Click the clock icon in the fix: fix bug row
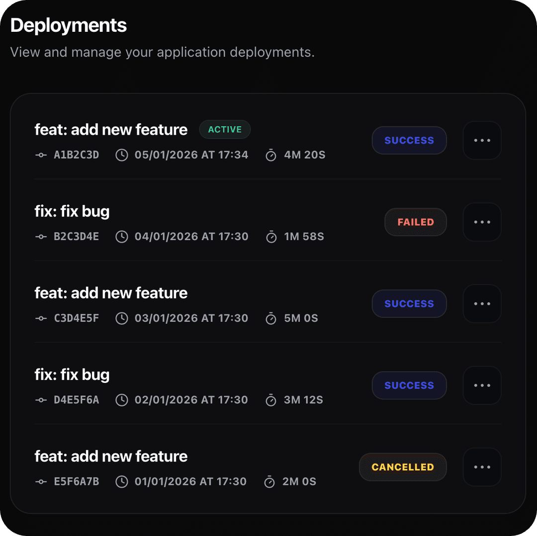Screen dimensions: 537x536 (x=122, y=236)
